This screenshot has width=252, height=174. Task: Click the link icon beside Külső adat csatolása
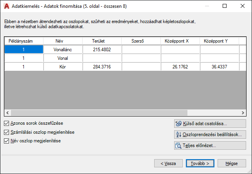pyautogui.click(x=178, y=124)
